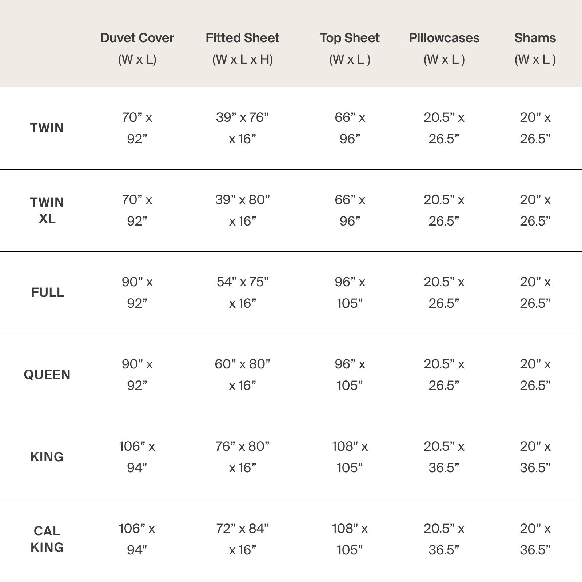This screenshot has height=582, width=582.
Task: Select the KING row label
Action: click(x=47, y=457)
